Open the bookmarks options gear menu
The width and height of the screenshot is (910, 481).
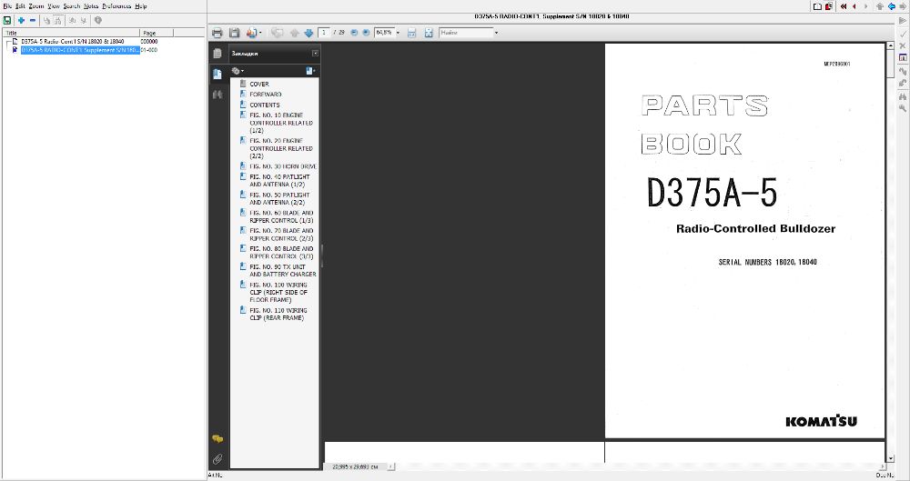click(238, 71)
